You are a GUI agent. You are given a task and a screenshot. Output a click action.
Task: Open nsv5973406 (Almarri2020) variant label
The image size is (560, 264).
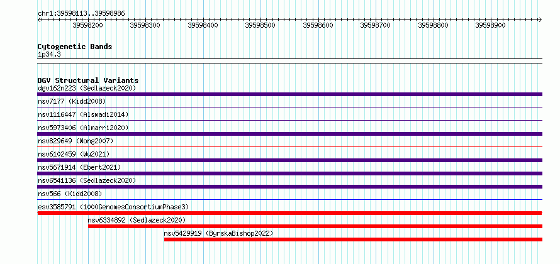click(83, 128)
